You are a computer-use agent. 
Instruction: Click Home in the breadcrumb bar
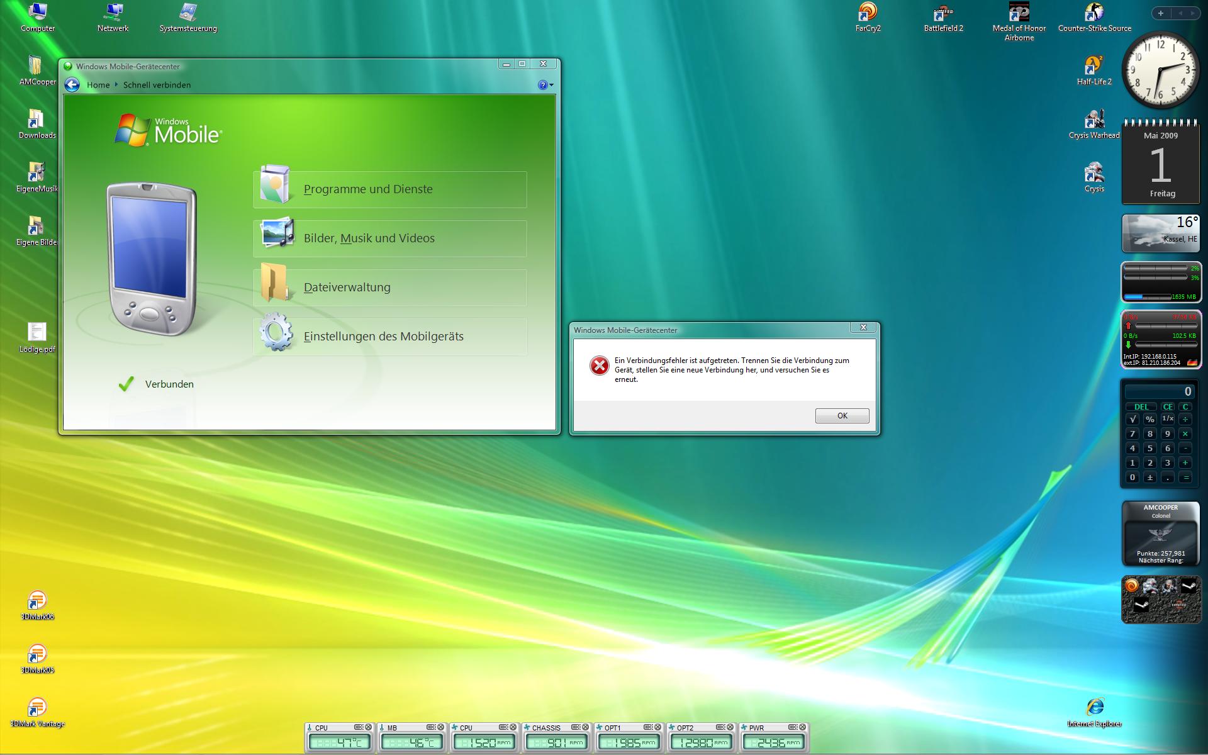98,85
